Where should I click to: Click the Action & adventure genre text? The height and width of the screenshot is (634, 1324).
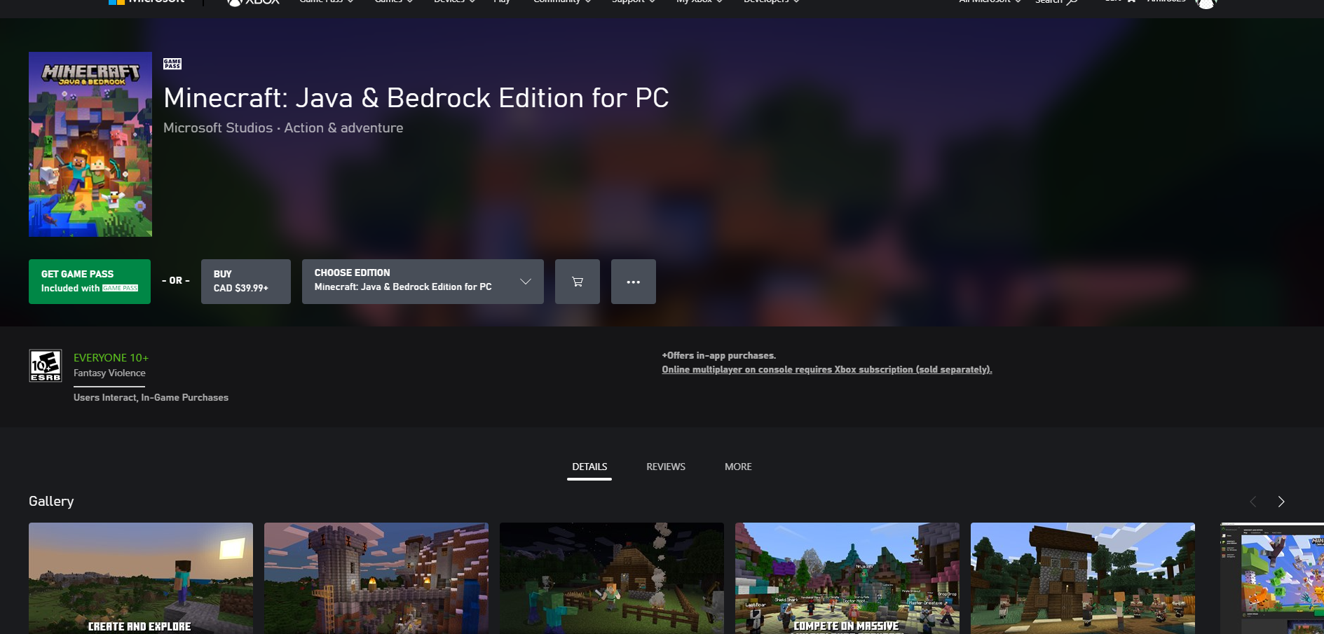point(343,128)
